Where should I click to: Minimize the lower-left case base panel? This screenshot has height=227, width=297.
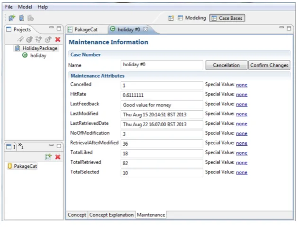coord(51,145)
